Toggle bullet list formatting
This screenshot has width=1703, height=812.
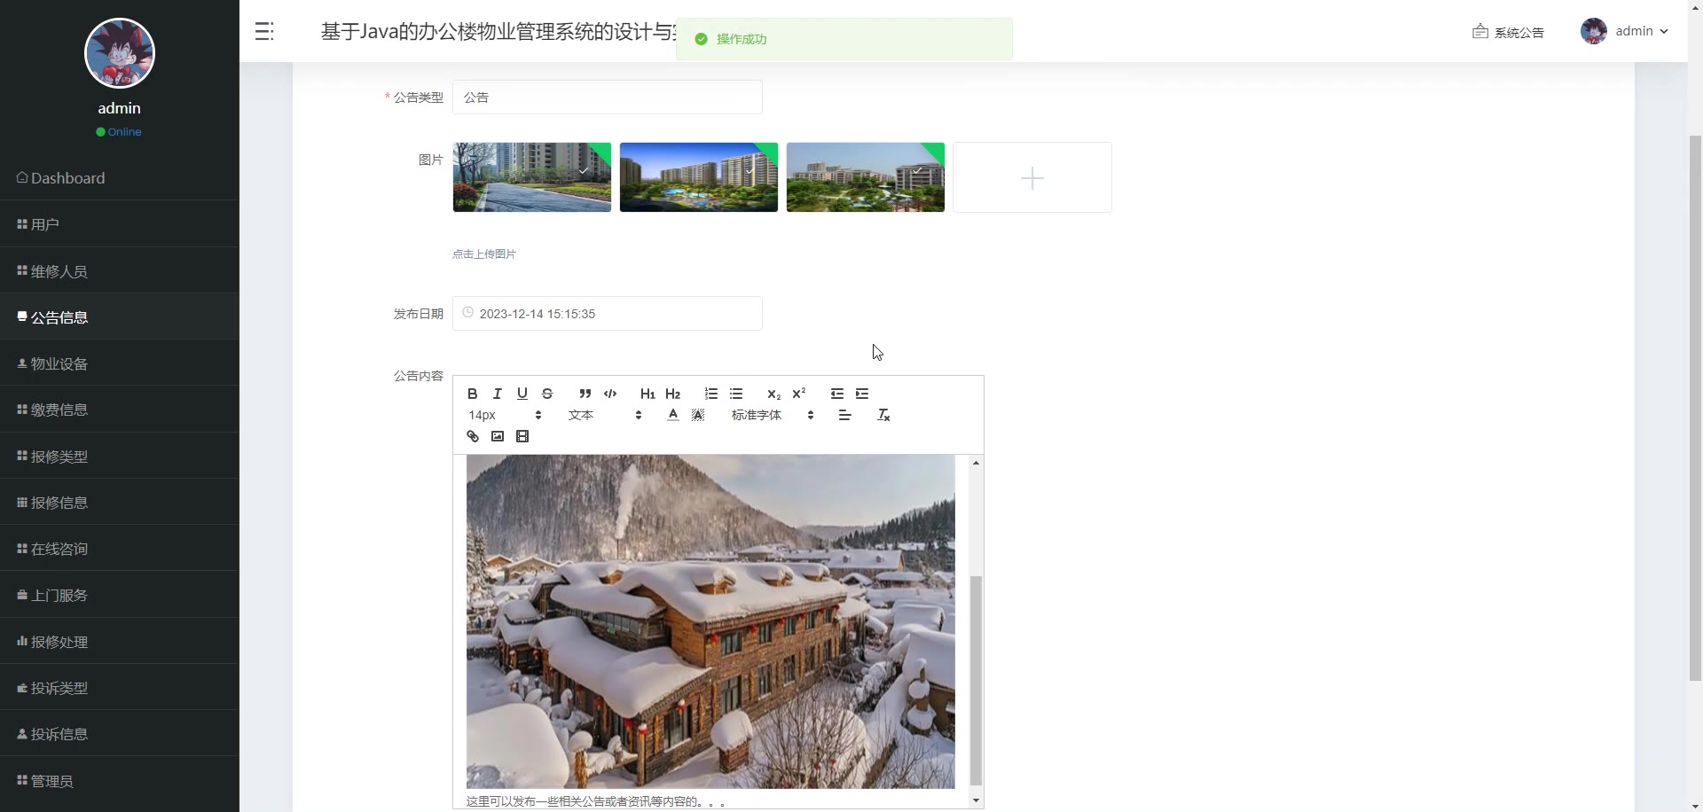[x=736, y=394]
